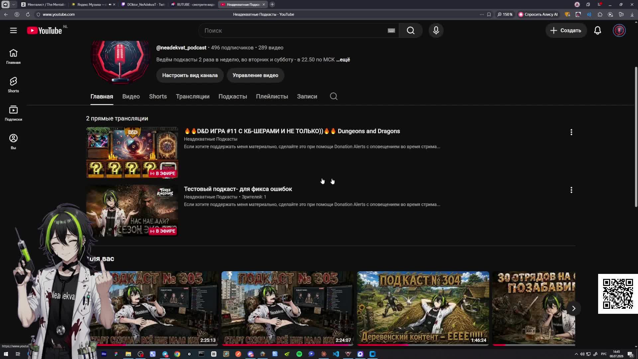
Task: Open Visual Studio Code from taskbar
Action: coord(336,354)
